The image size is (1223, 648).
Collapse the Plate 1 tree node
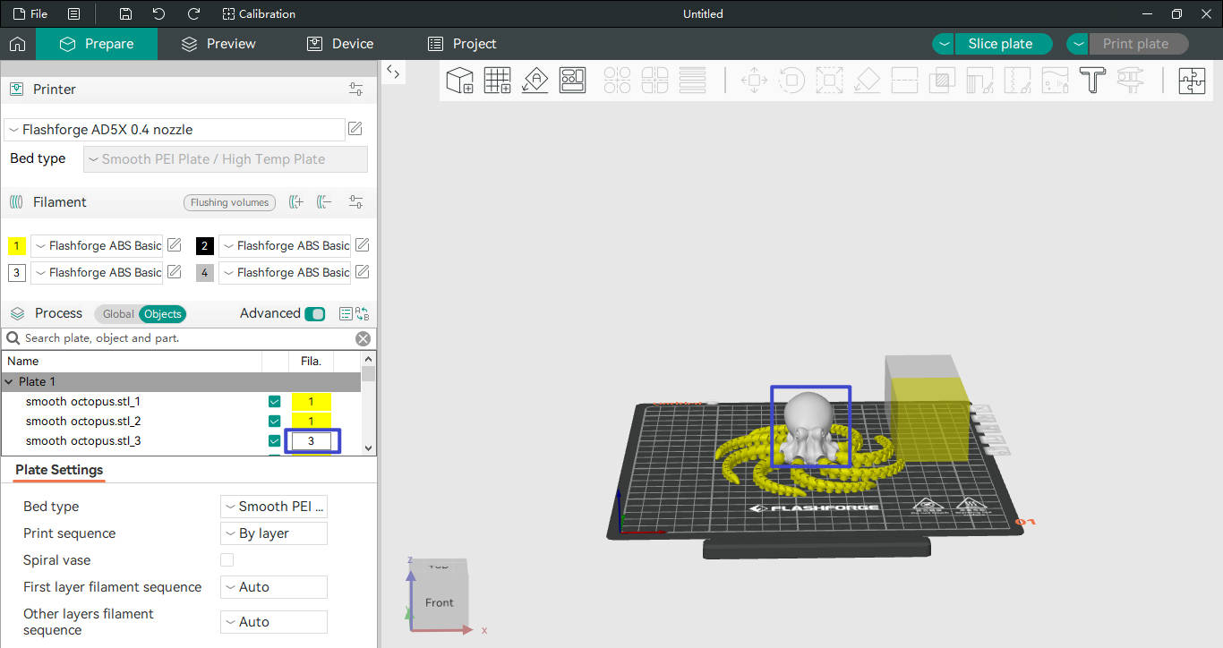click(10, 382)
